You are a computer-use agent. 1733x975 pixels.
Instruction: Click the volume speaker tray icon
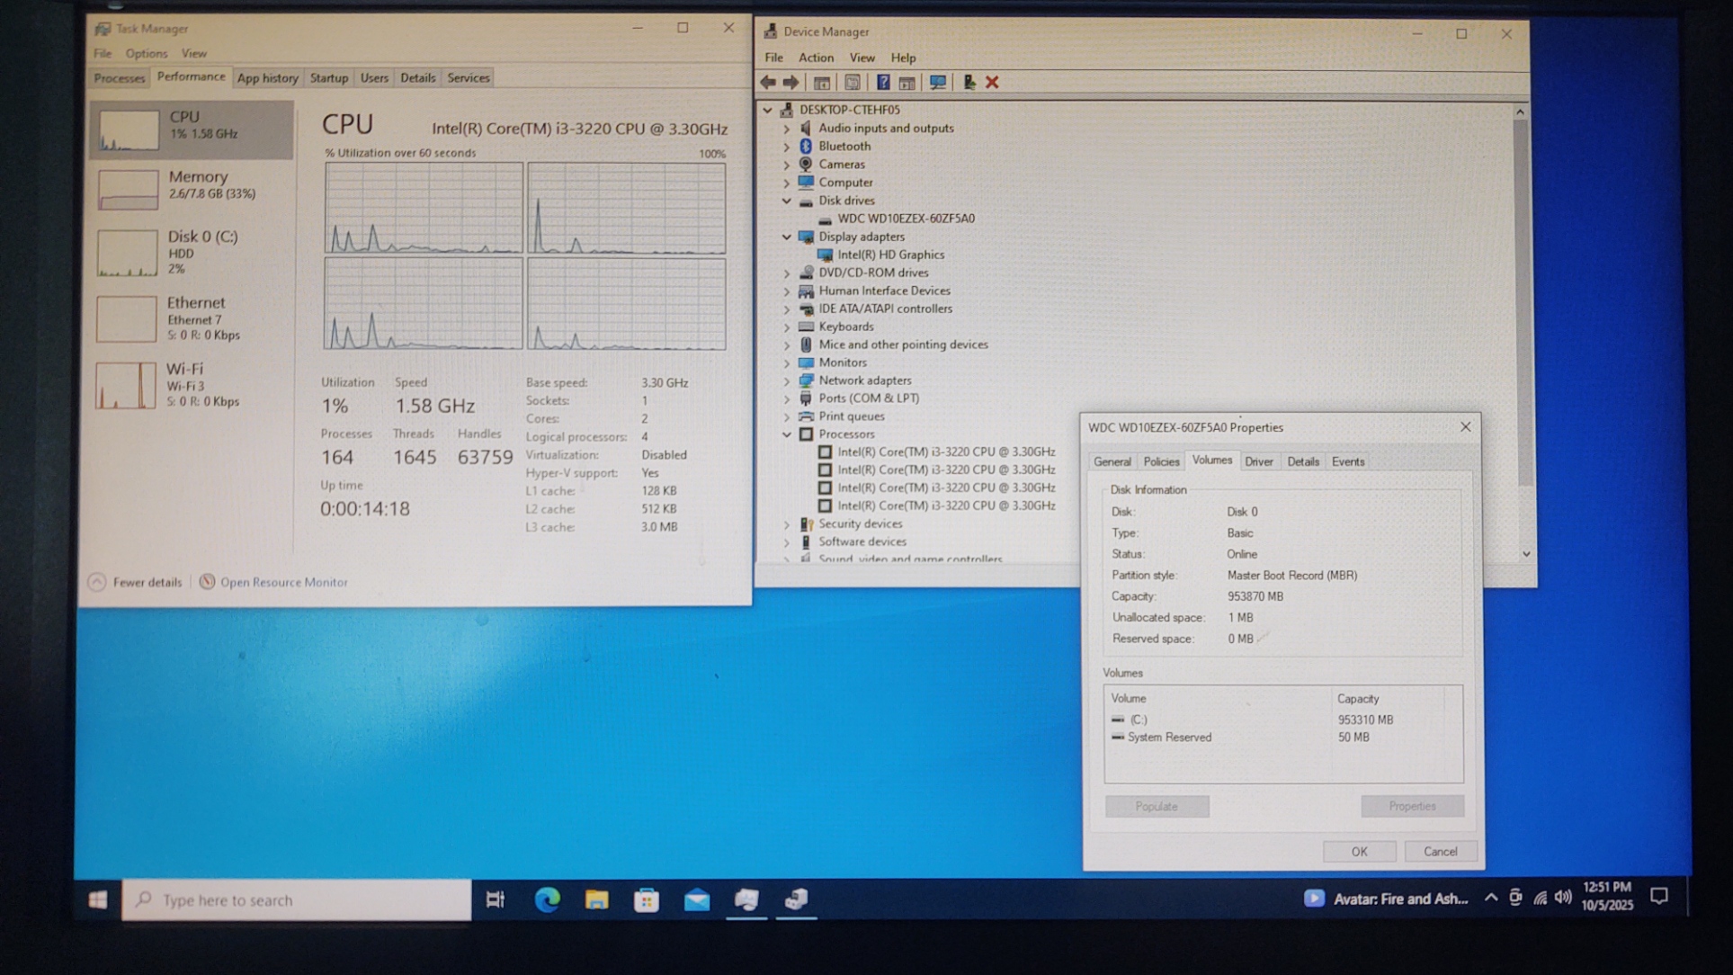[x=1563, y=897]
